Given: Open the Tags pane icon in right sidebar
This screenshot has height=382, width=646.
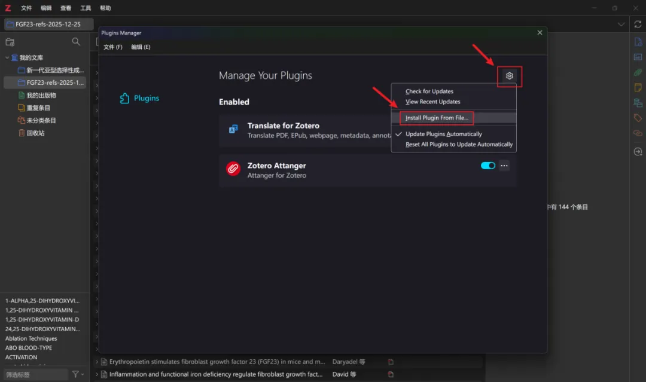Looking at the screenshot, I should click(638, 118).
